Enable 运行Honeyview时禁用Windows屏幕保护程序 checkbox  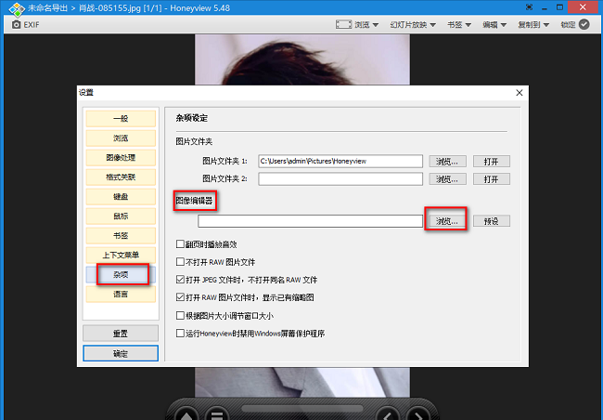180,333
